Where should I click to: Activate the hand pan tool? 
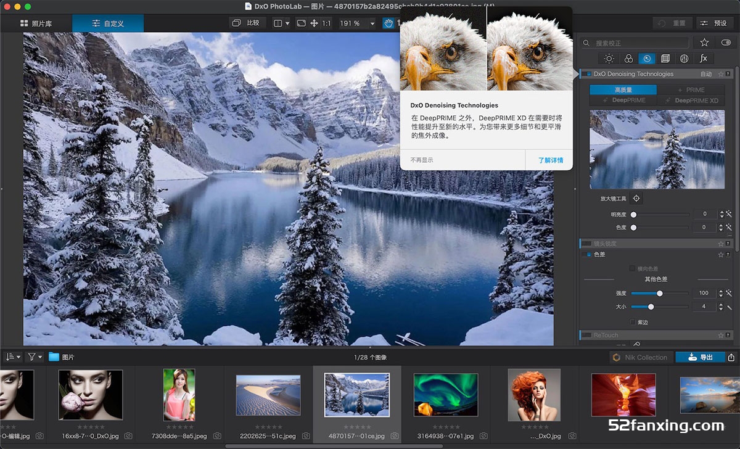pyautogui.click(x=389, y=23)
